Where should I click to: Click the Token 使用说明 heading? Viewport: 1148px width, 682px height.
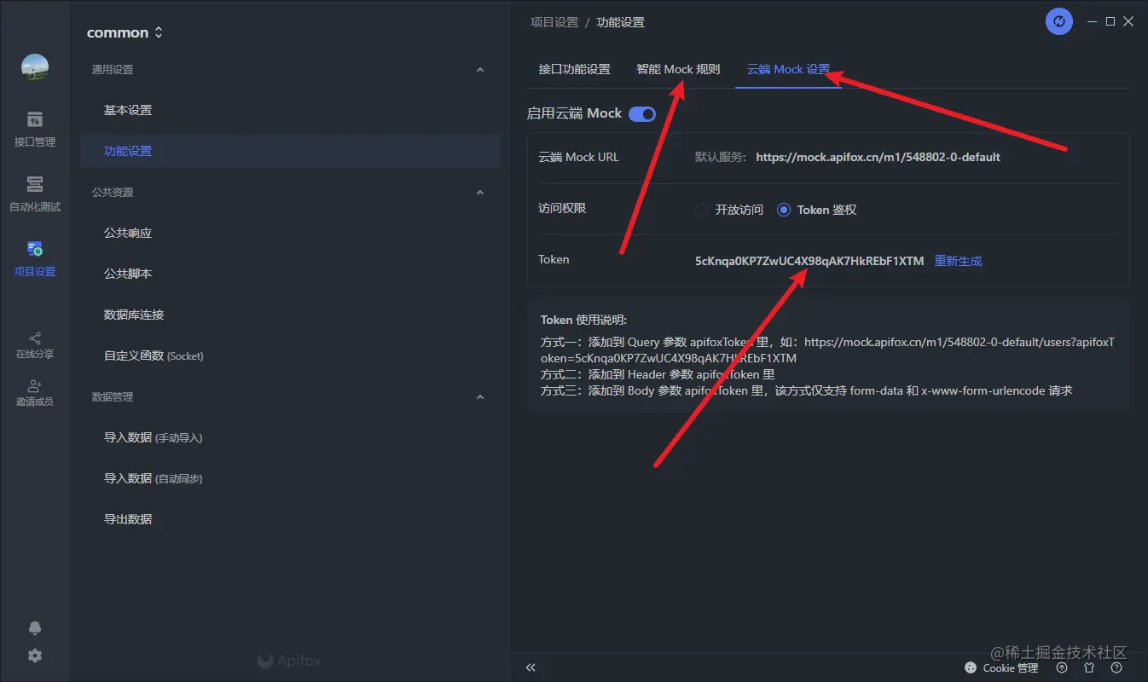[583, 320]
